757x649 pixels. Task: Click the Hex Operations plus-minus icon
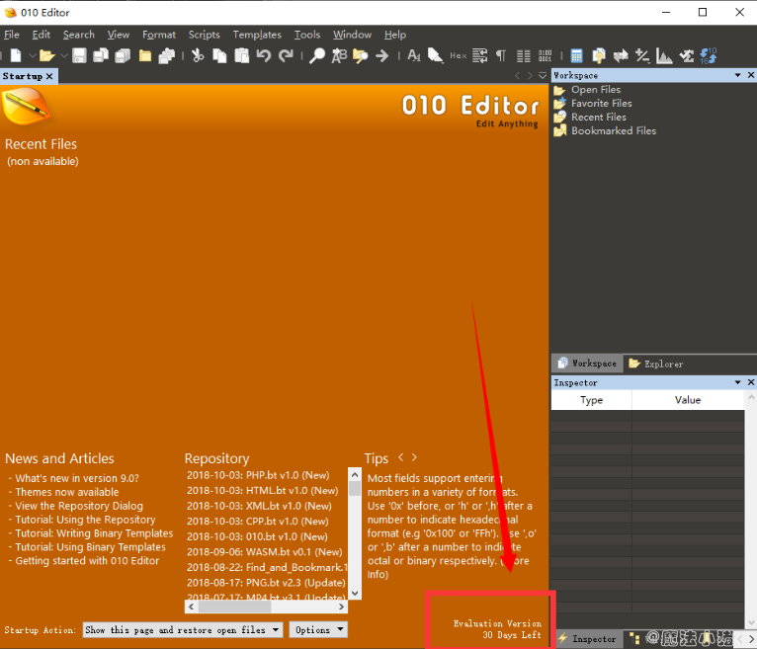coord(642,56)
